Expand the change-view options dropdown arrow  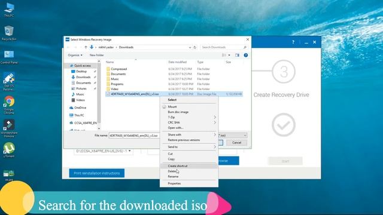pos(229,56)
